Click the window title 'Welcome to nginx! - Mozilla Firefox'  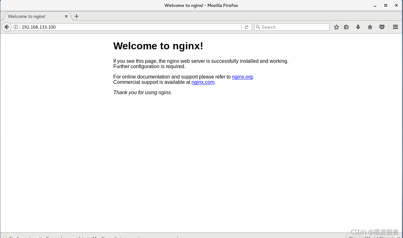point(201,5)
